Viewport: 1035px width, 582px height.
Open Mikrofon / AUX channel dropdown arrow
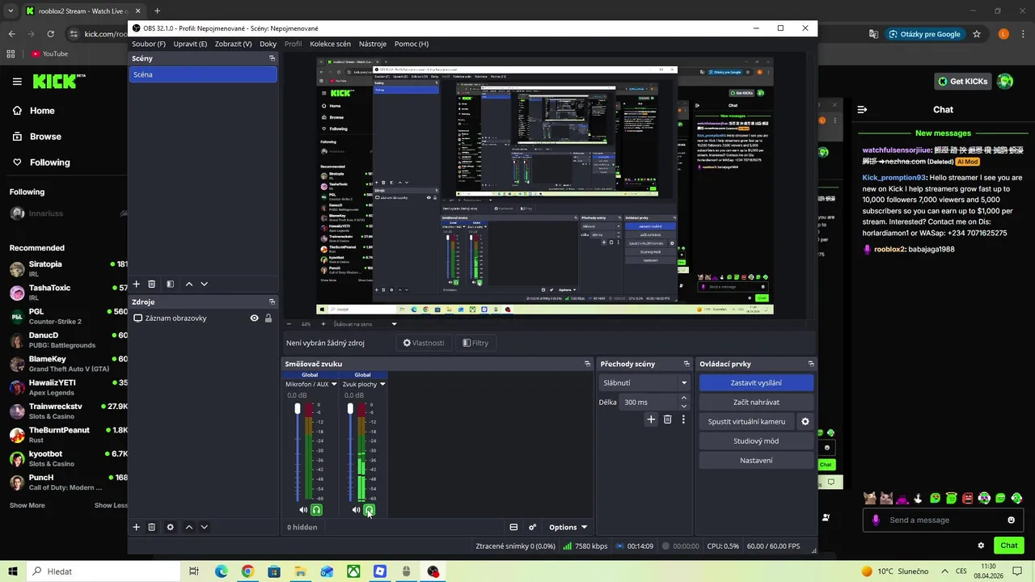(334, 384)
